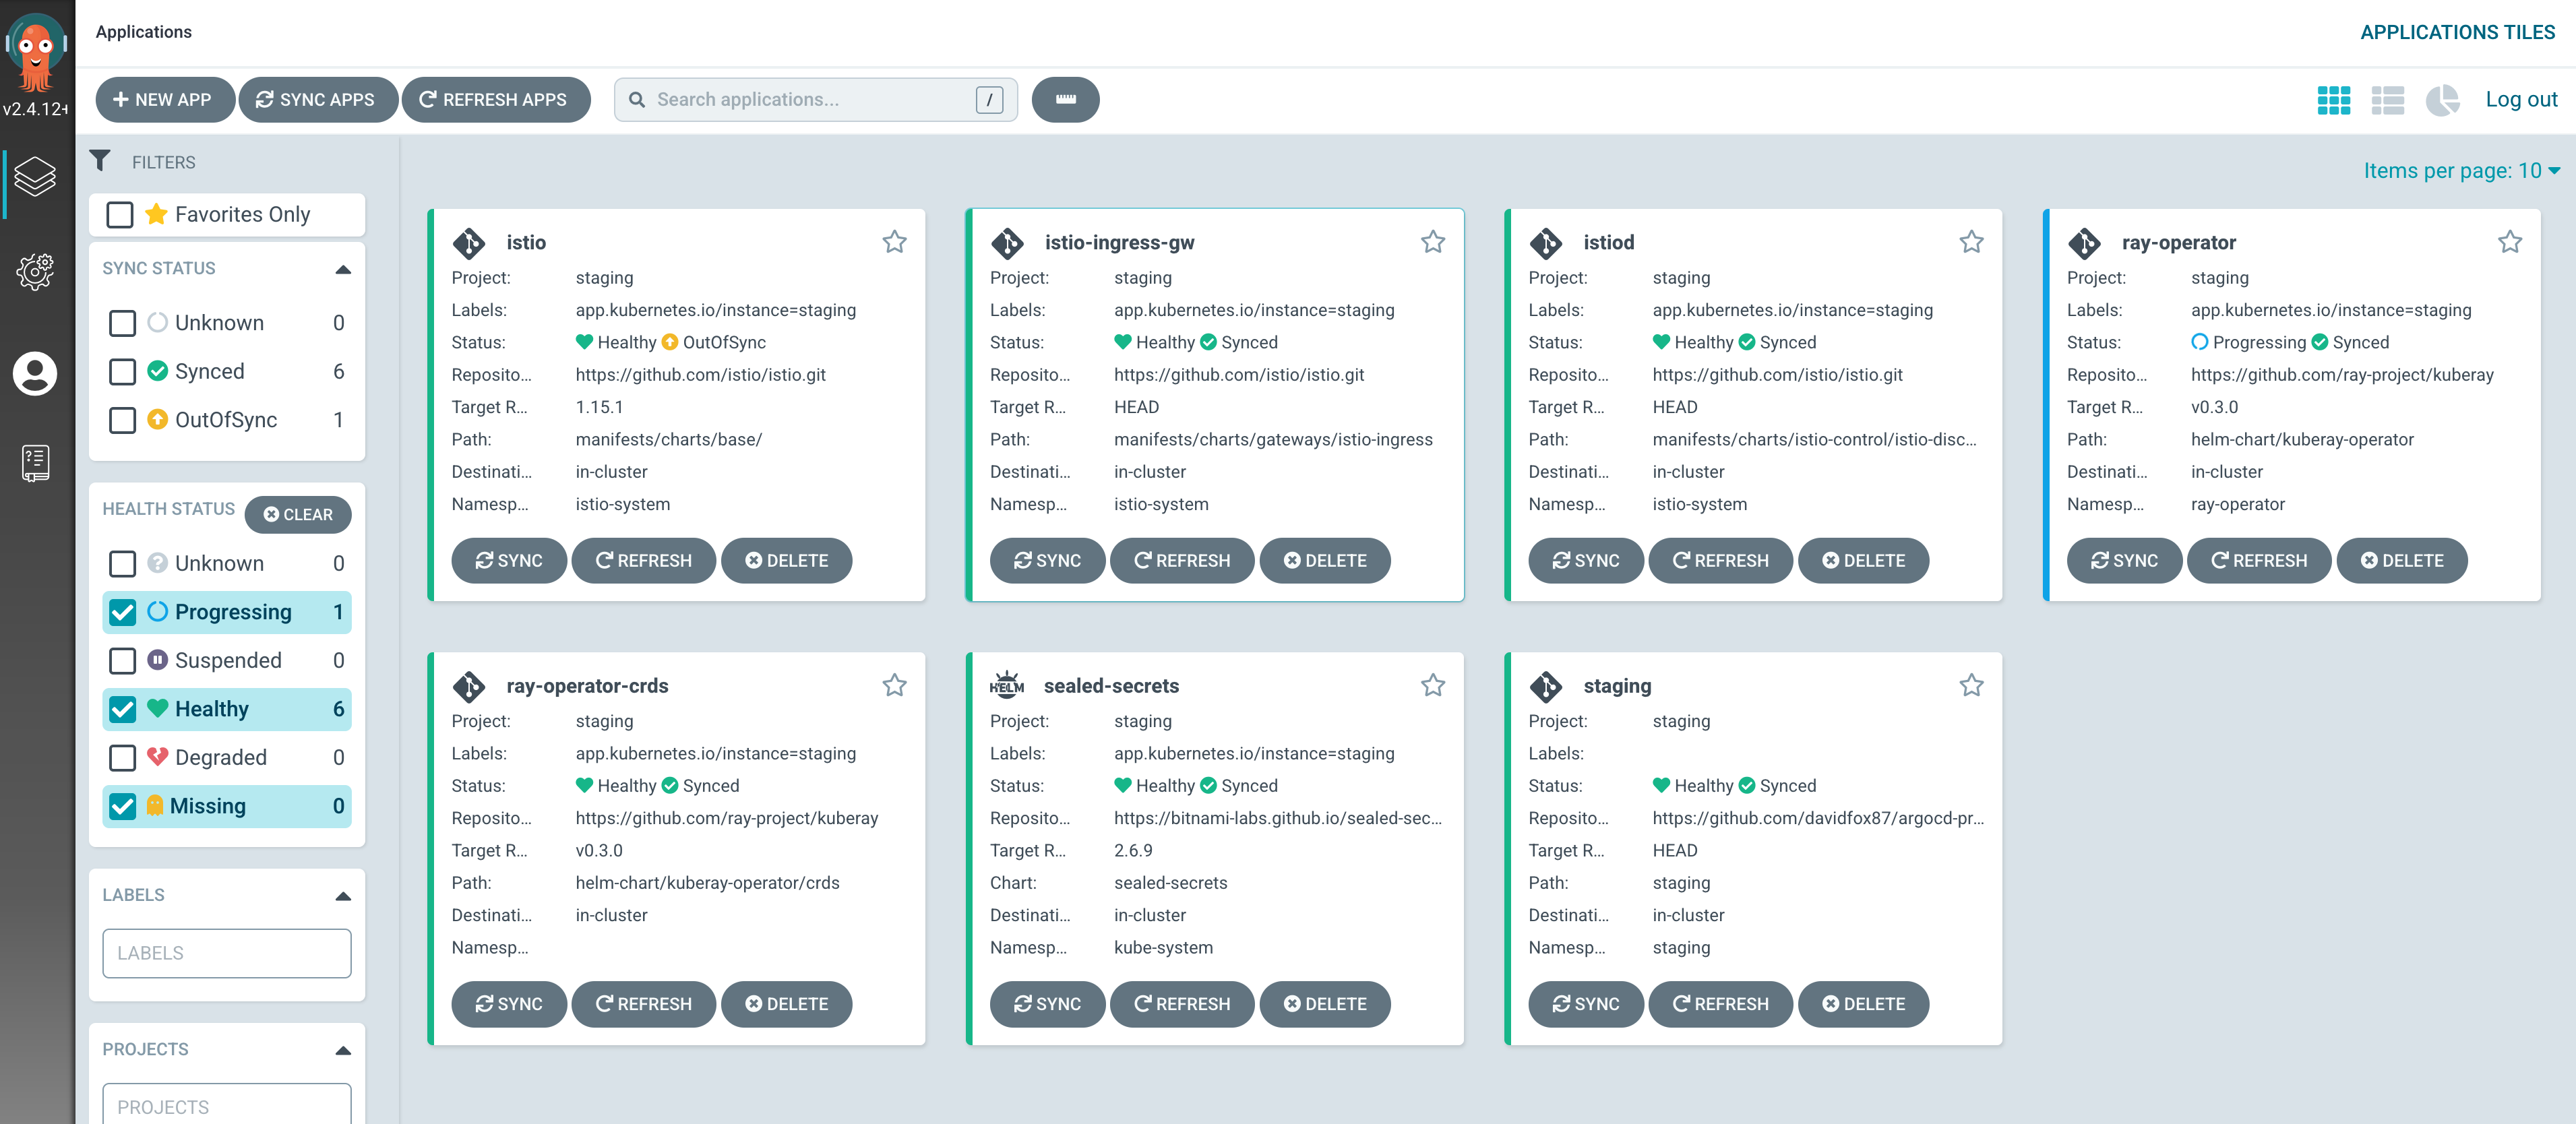Check the OutOfSync sync status filter
This screenshot has width=2576, height=1124.
tap(122, 420)
